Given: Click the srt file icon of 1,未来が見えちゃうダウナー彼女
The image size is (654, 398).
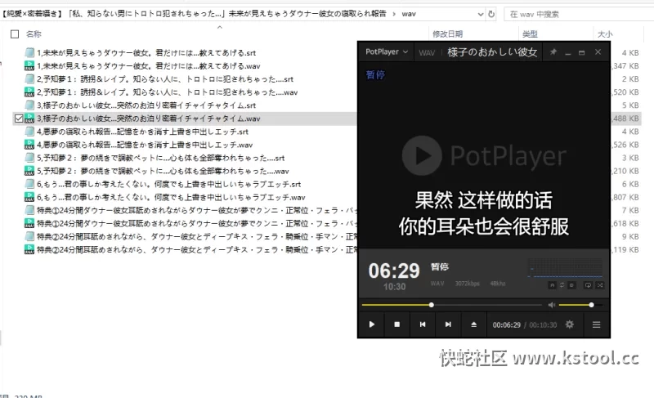Looking at the screenshot, I should (29, 52).
